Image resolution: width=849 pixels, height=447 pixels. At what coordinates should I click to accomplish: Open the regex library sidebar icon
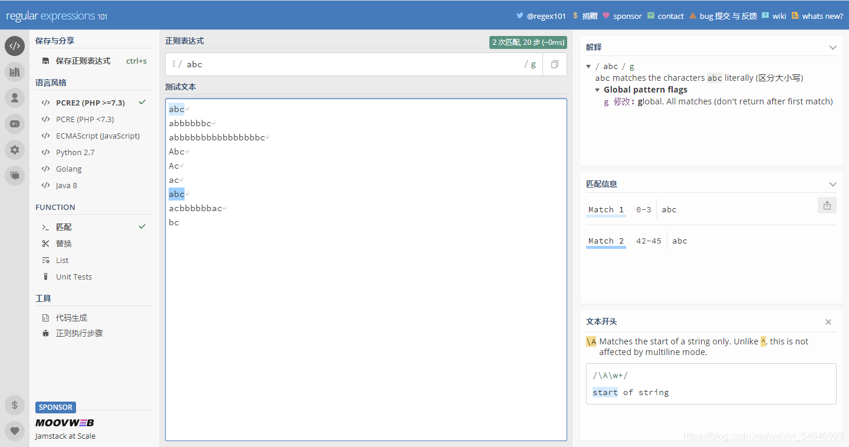pos(15,72)
